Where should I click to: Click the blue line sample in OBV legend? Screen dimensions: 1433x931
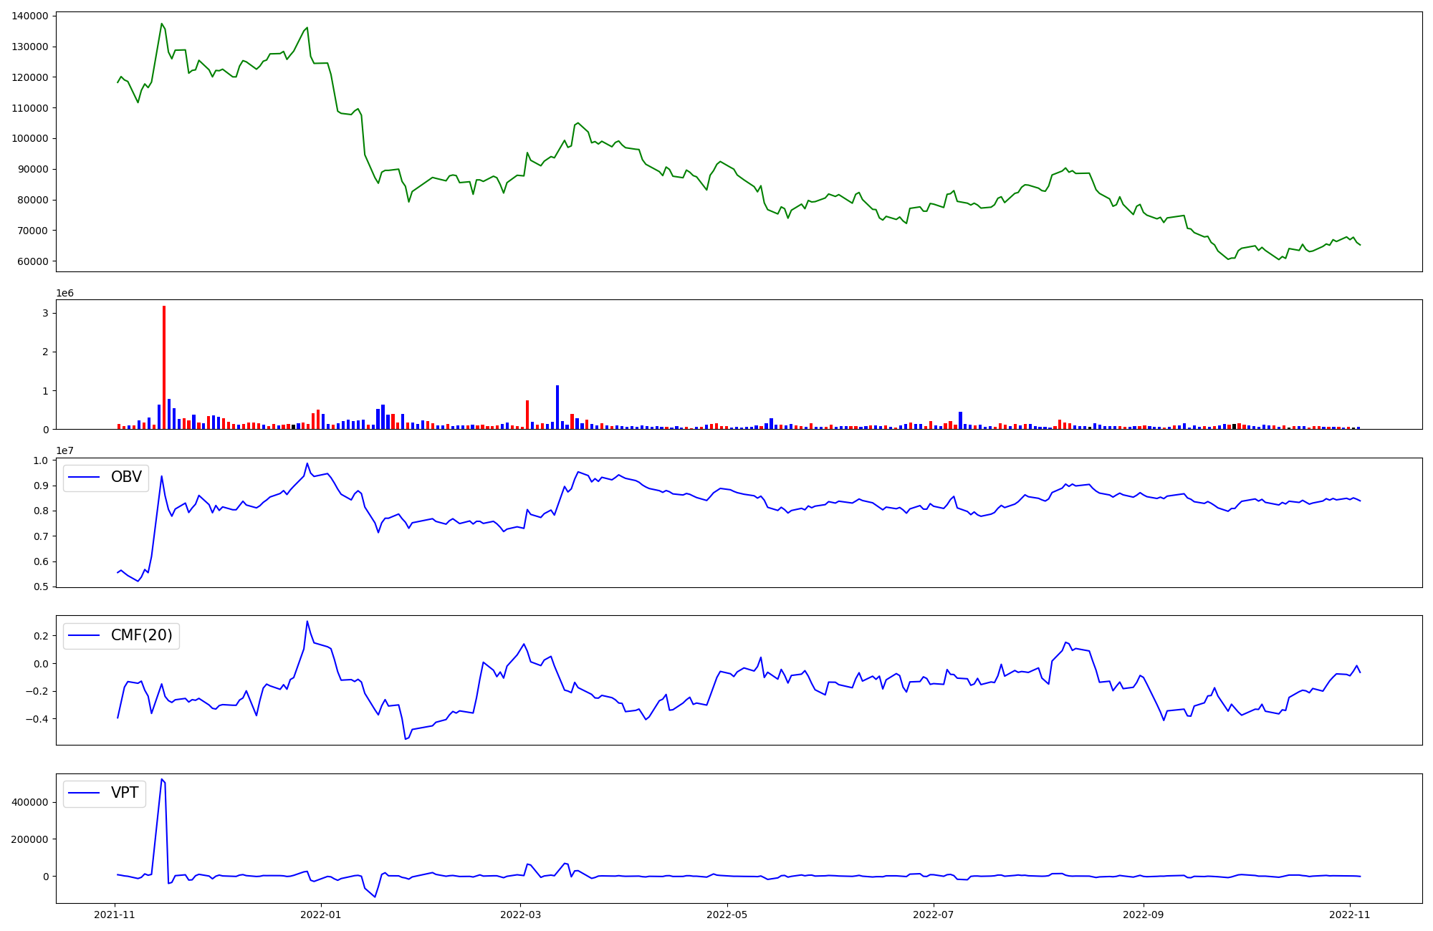pos(85,478)
